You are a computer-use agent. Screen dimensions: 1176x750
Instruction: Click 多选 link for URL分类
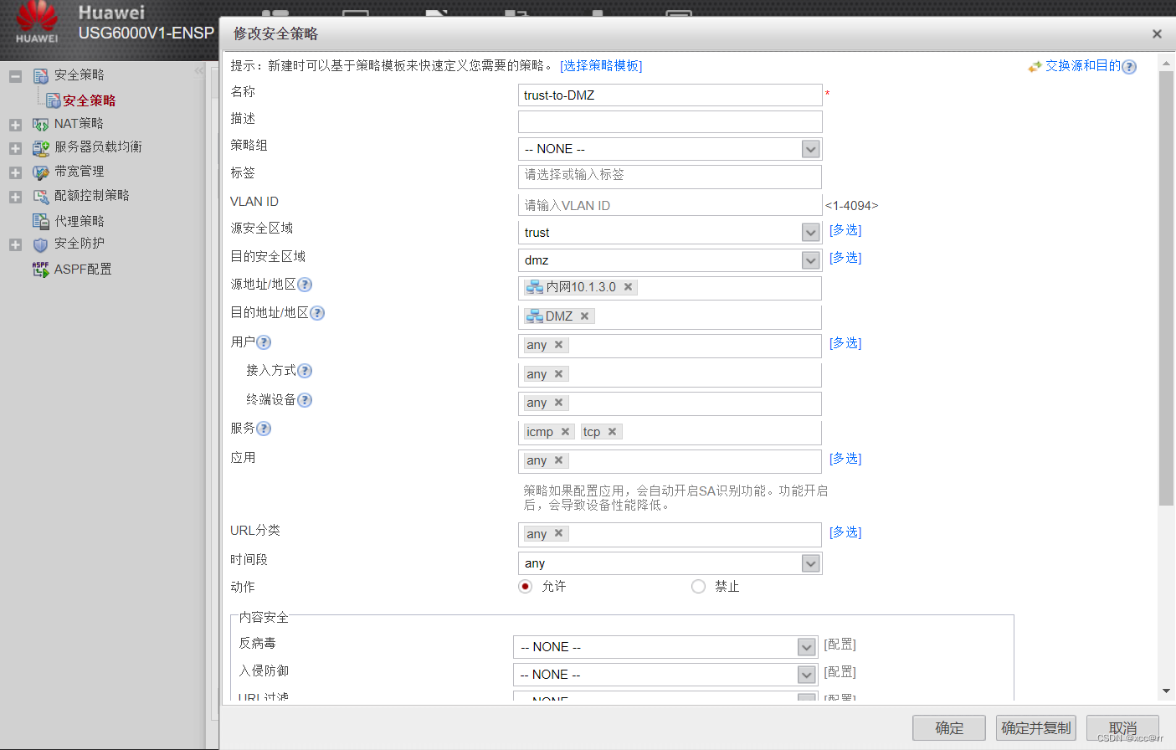coord(845,532)
